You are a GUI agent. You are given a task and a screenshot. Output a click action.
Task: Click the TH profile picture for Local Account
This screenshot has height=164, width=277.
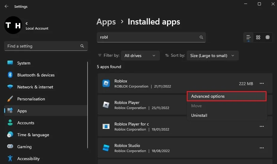pos(13,25)
